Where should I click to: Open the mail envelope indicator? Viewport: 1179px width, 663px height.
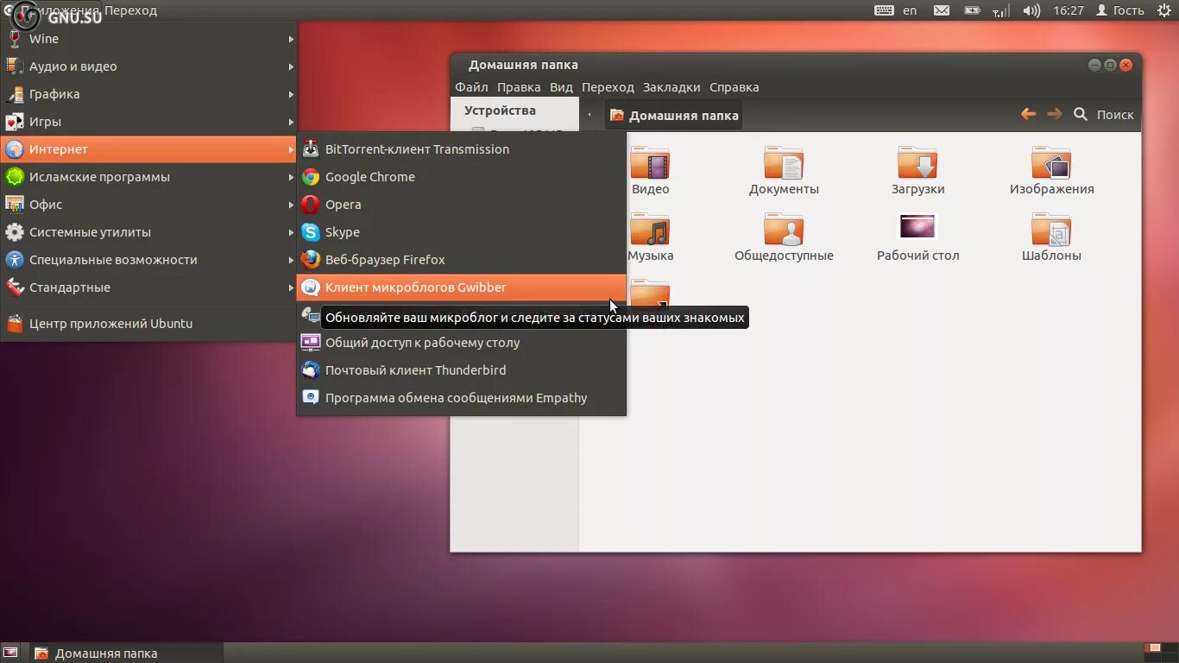click(942, 10)
